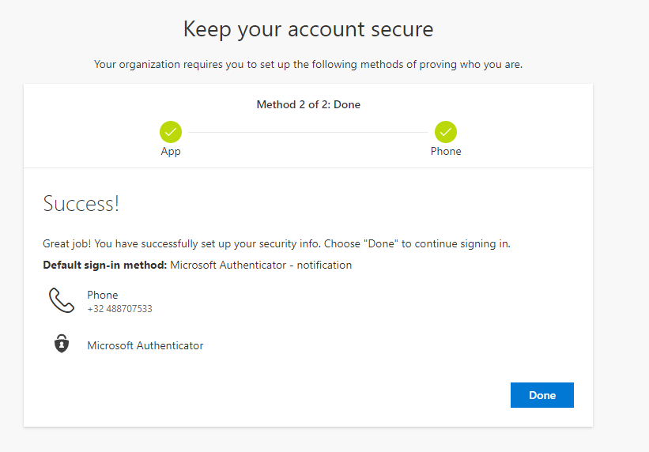This screenshot has height=452, width=649.
Task: Click 'Microsoft Authenticator - notification' default method text
Action: click(261, 265)
